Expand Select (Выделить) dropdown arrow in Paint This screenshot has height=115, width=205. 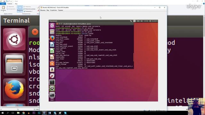point(20,11)
